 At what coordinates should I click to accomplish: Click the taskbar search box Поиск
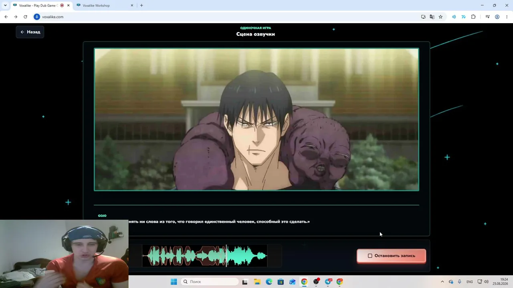pyautogui.click(x=210, y=282)
